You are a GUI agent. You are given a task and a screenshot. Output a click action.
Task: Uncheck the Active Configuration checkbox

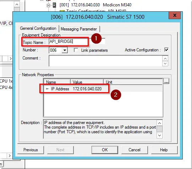pos(166,50)
